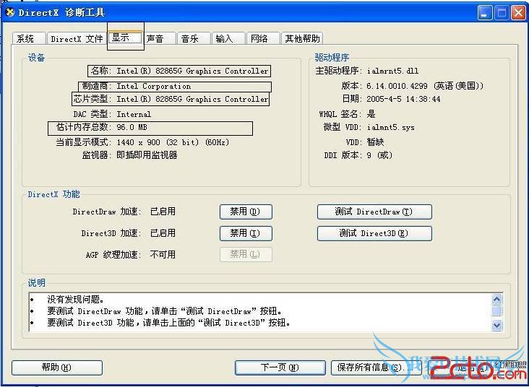Viewport: 529px width, 387px height.
Task: Click the DirectX diagnostic tool title icon
Action: (x=10, y=13)
